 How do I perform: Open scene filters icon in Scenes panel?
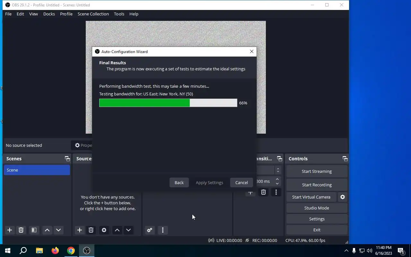[34, 230]
